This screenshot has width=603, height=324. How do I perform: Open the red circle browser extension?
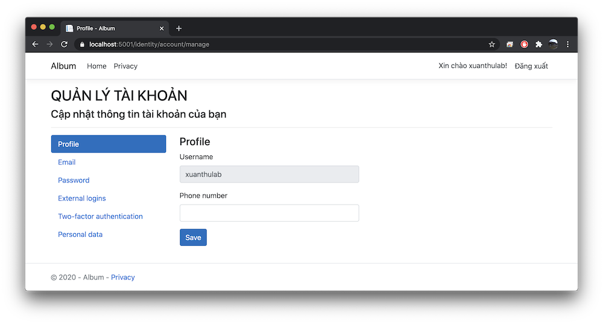pyautogui.click(x=524, y=44)
